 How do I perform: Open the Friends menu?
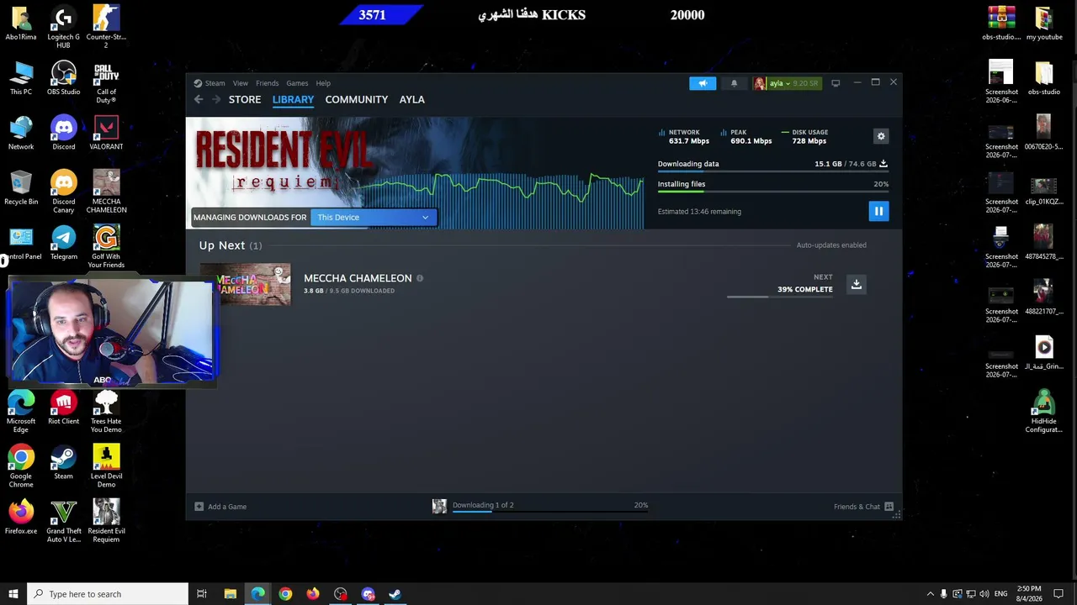[x=267, y=83]
